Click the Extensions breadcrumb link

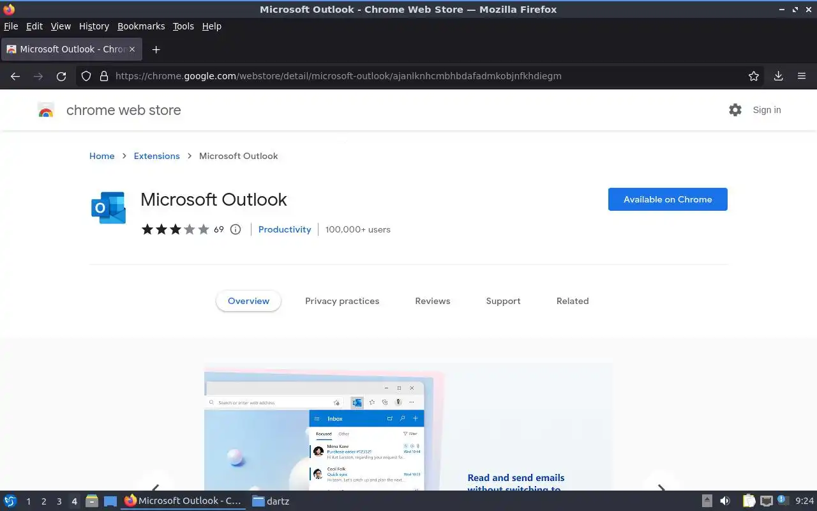click(x=156, y=156)
